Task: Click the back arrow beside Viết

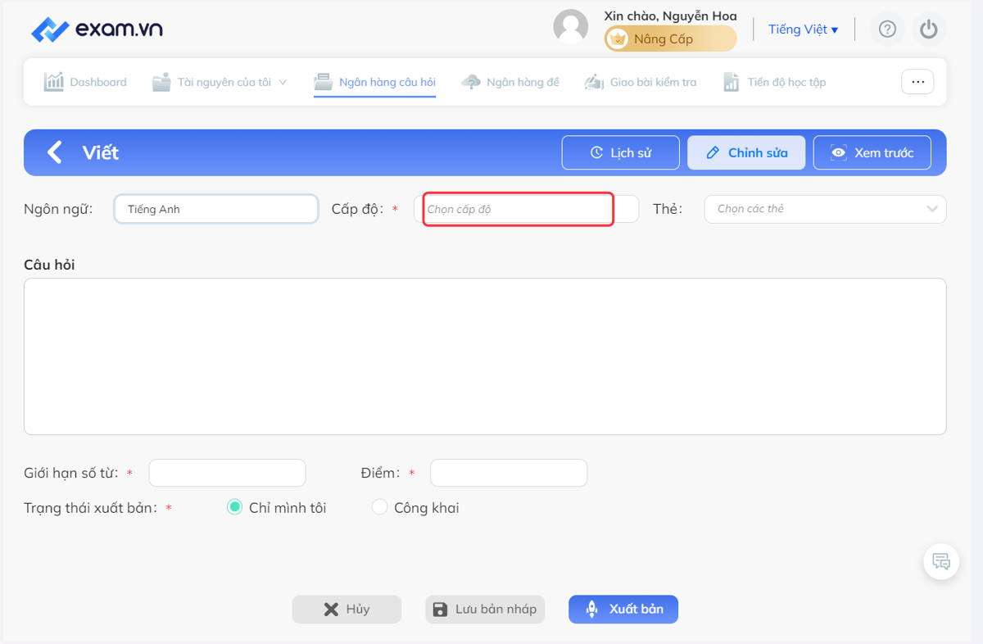Action: pos(55,152)
